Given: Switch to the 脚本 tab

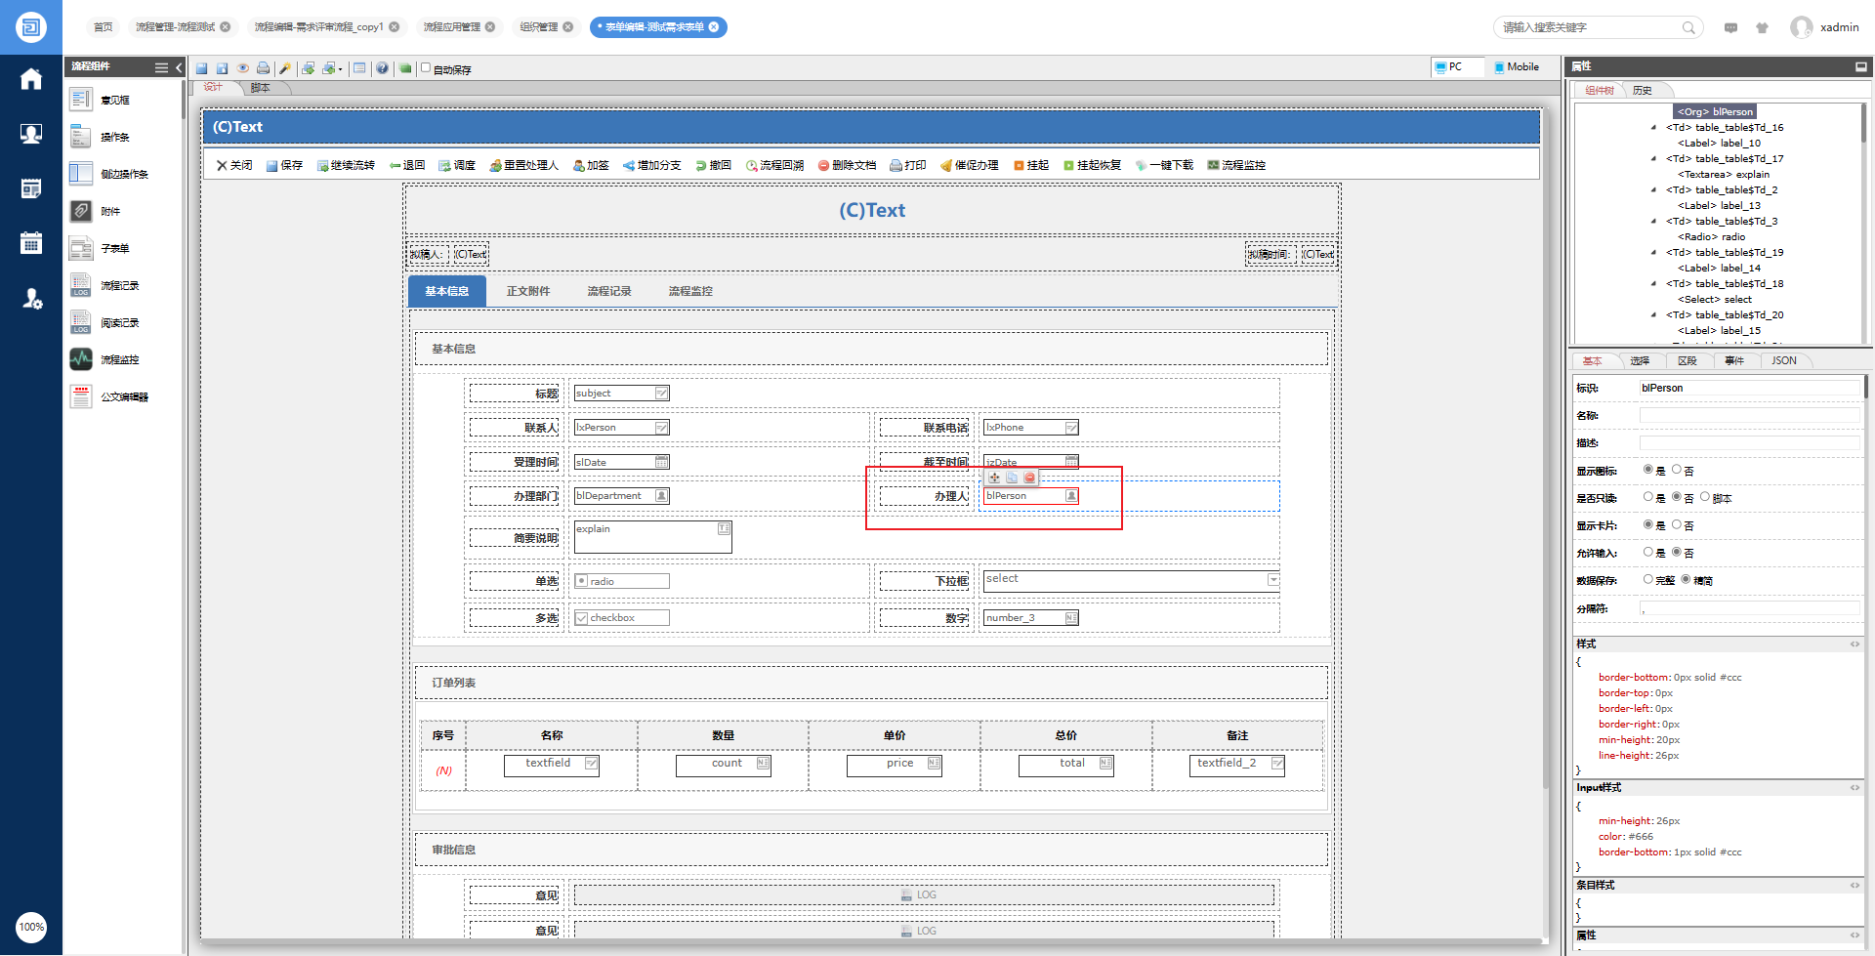Looking at the screenshot, I should [261, 88].
